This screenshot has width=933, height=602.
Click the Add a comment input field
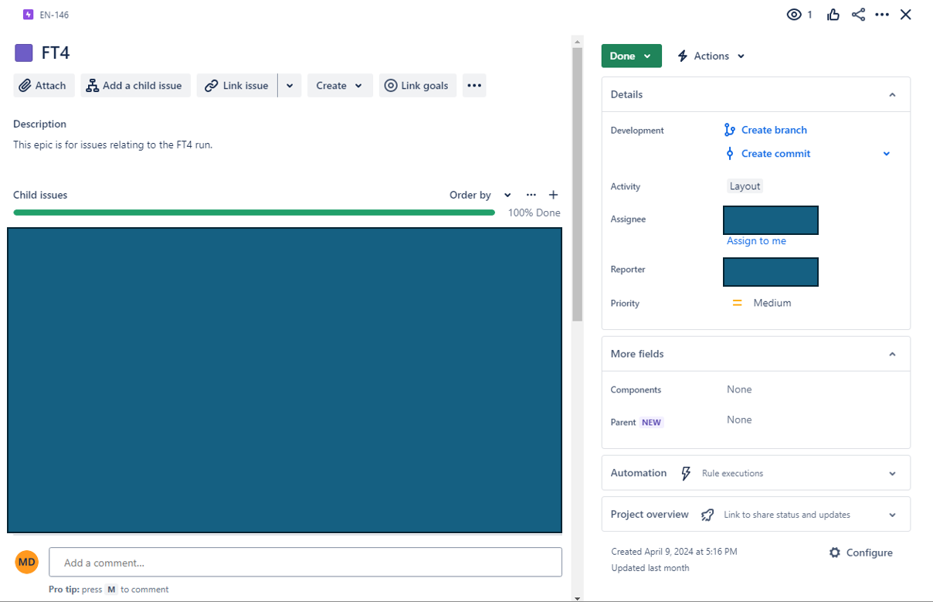coord(305,563)
